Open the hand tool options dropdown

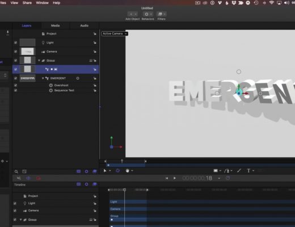[x=132, y=171]
